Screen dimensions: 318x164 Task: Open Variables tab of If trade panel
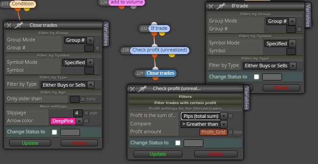click(x=307, y=15)
